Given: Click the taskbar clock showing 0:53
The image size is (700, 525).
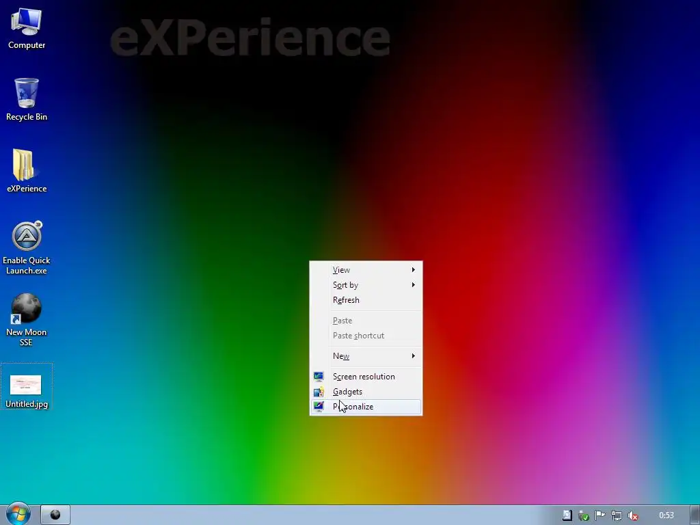Looking at the screenshot, I should [666, 515].
